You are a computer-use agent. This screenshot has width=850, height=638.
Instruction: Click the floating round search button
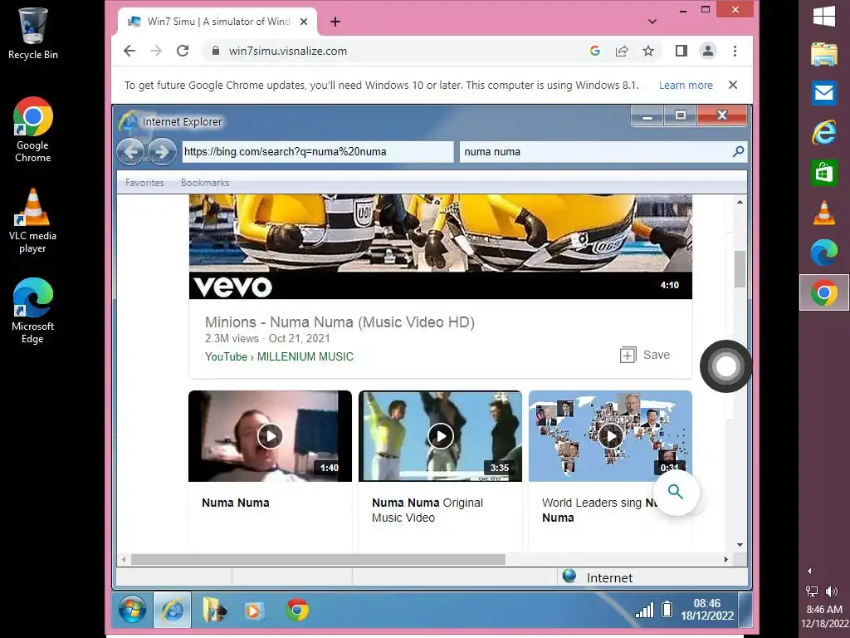(x=676, y=493)
